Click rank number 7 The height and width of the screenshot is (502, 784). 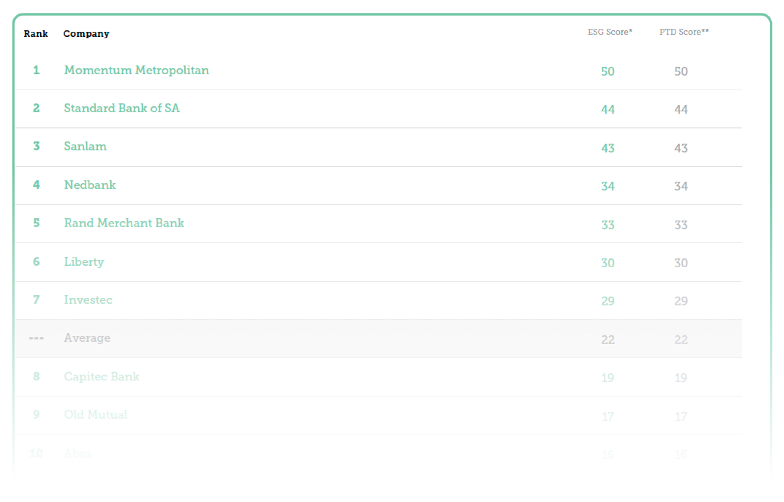tap(36, 300)
